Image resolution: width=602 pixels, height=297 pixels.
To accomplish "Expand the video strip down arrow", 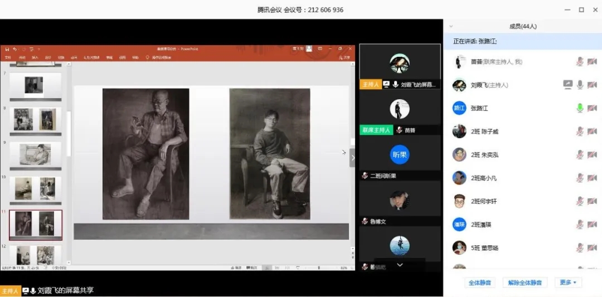I will point(400,265).
